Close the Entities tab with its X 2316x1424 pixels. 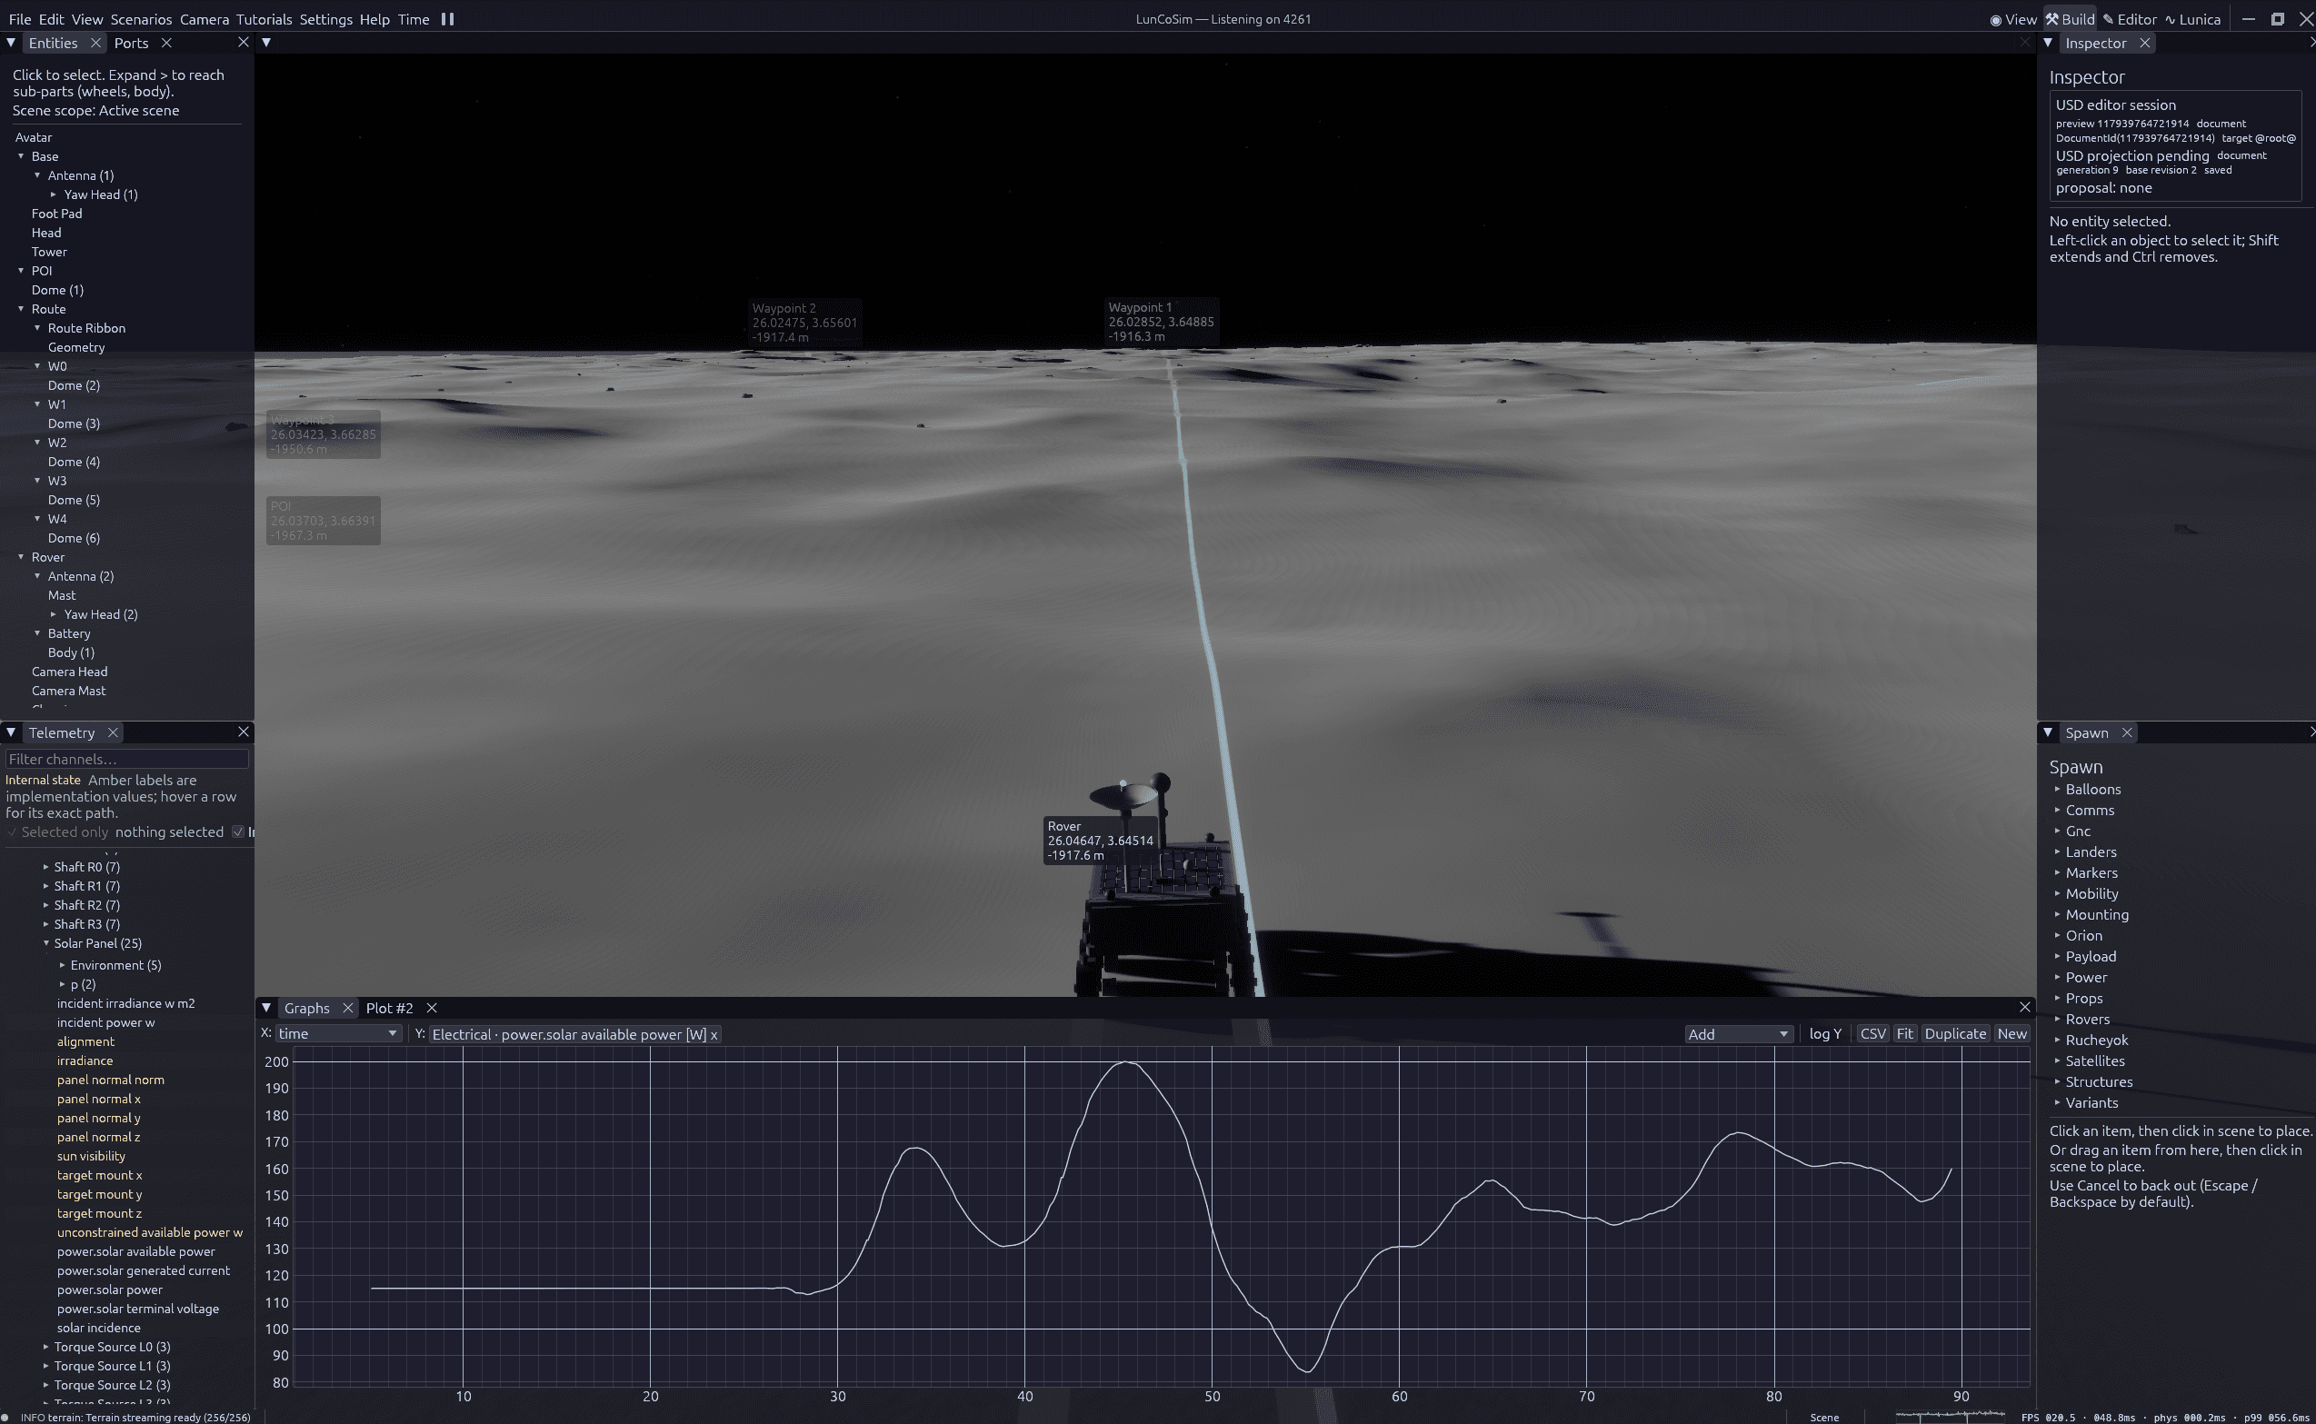tap(95, 43)
